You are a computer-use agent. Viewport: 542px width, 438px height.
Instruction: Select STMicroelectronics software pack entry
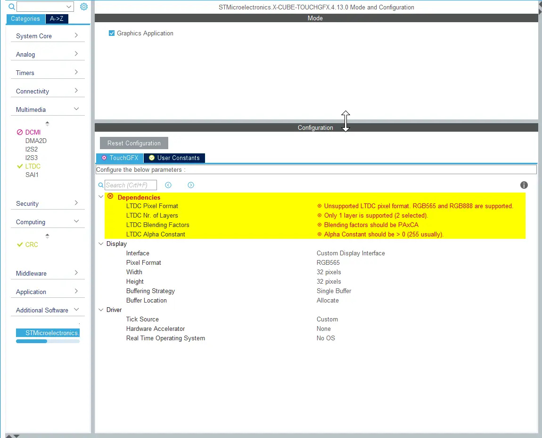click(48, 333)
